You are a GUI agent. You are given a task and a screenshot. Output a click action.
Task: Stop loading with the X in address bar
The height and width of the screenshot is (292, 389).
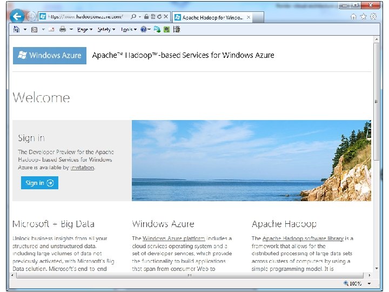click(x=166, y=17)
